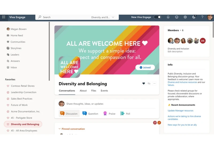Open the community more options ellipsis
This screenshot has height=149, width=214.
154,84
